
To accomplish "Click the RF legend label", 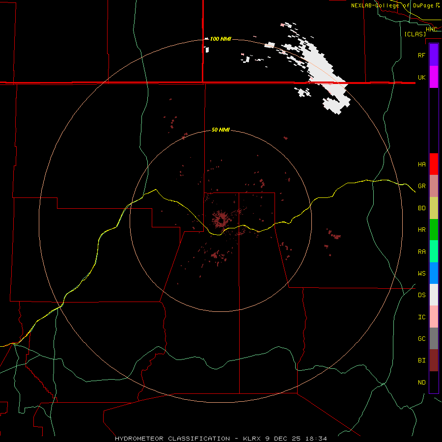I will (421, 55).
